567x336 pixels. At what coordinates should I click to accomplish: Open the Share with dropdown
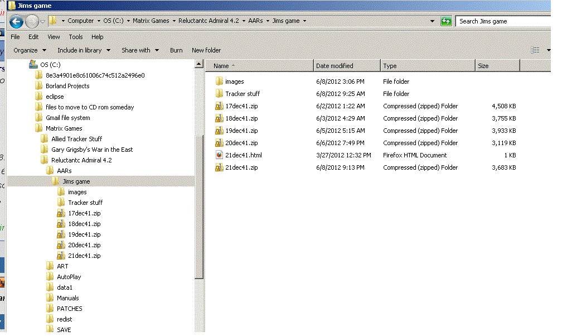(x=140, y=50)
